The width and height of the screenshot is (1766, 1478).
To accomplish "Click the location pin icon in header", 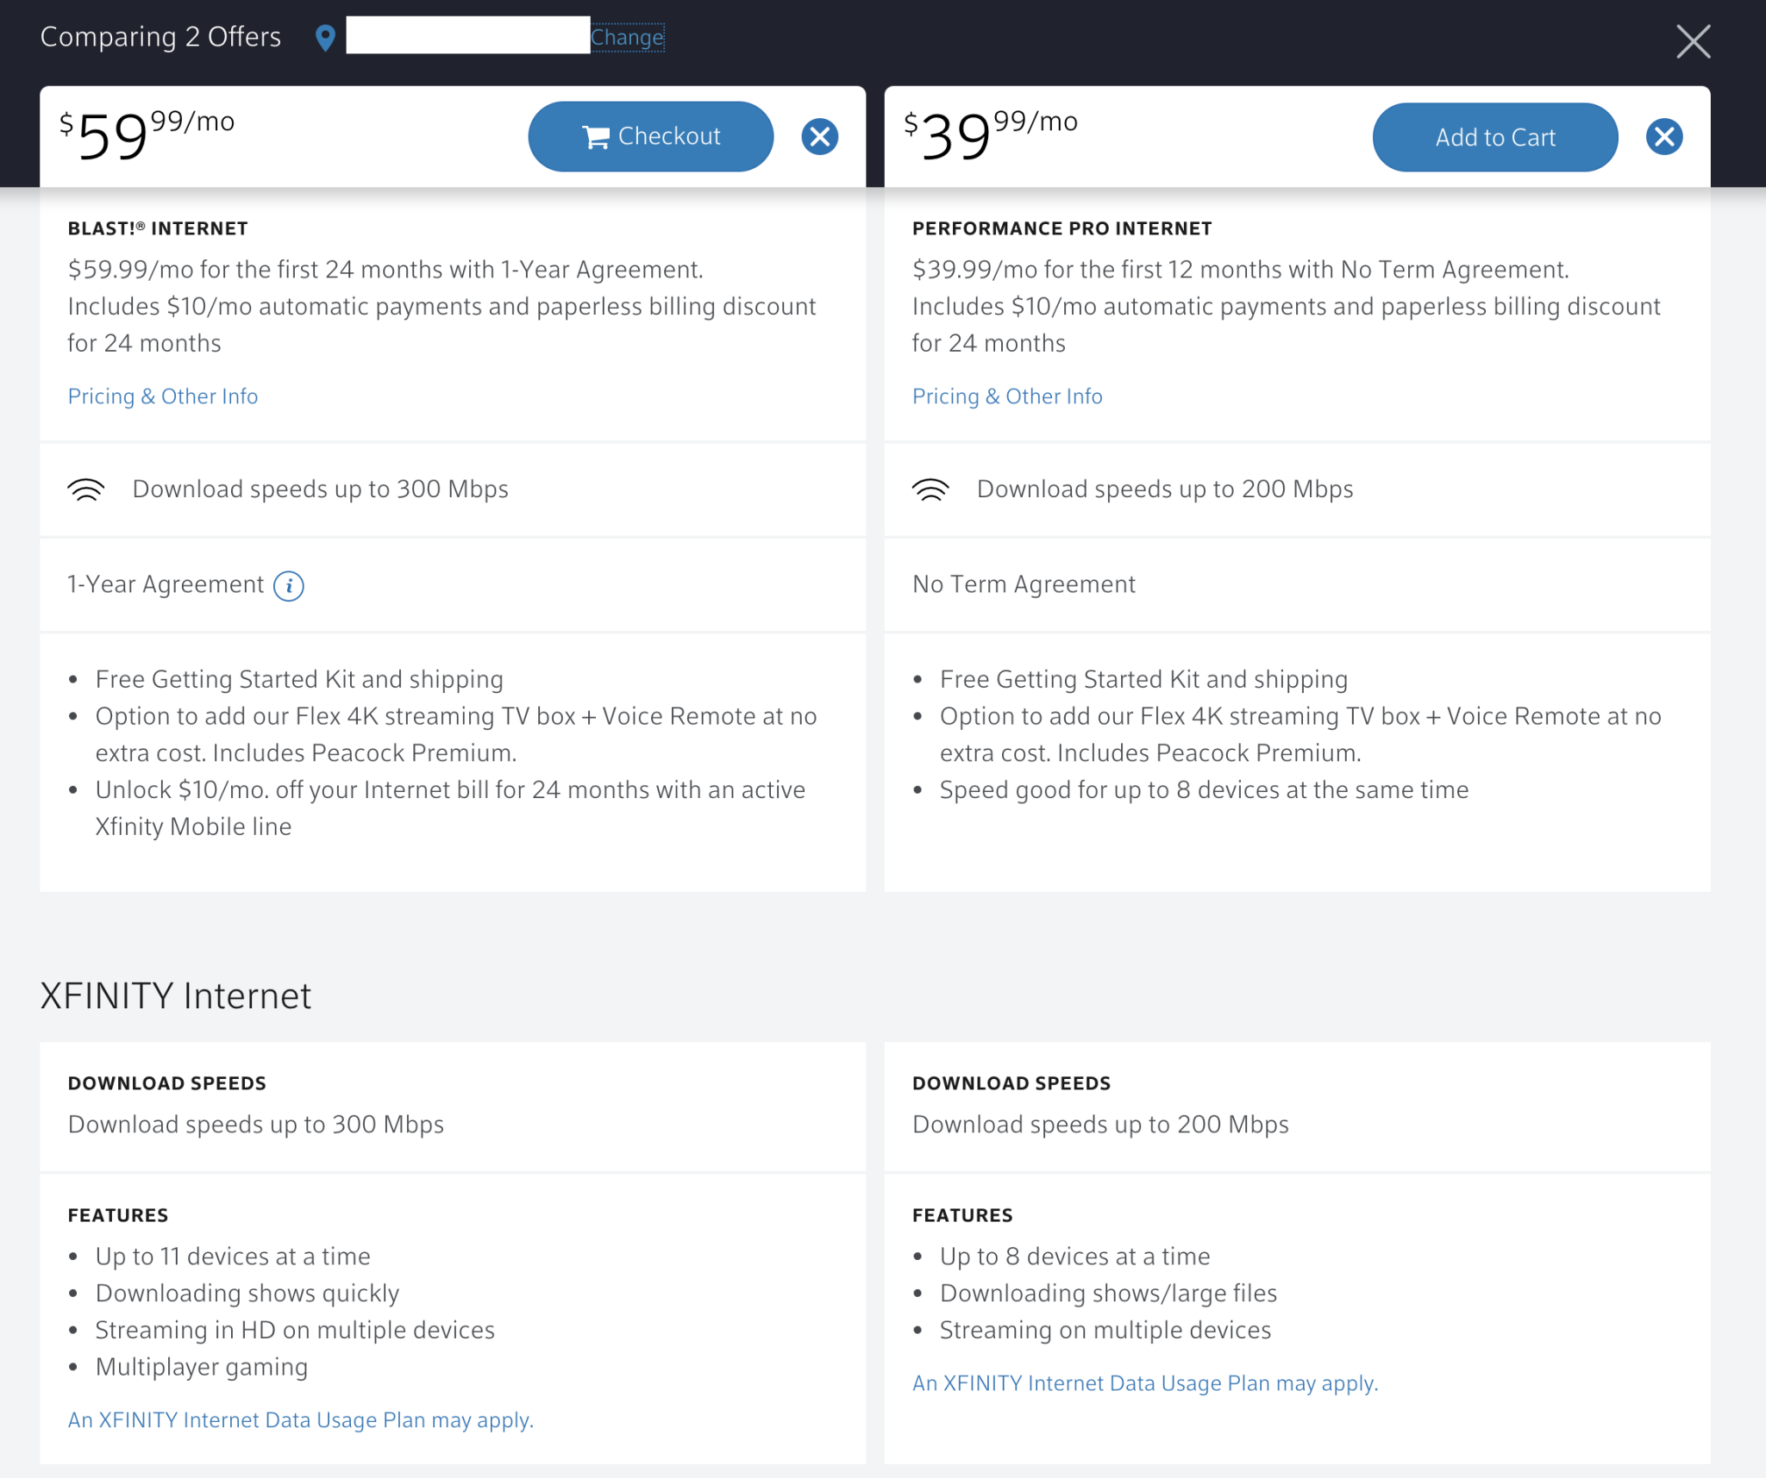I will click(x=326, y=36).
